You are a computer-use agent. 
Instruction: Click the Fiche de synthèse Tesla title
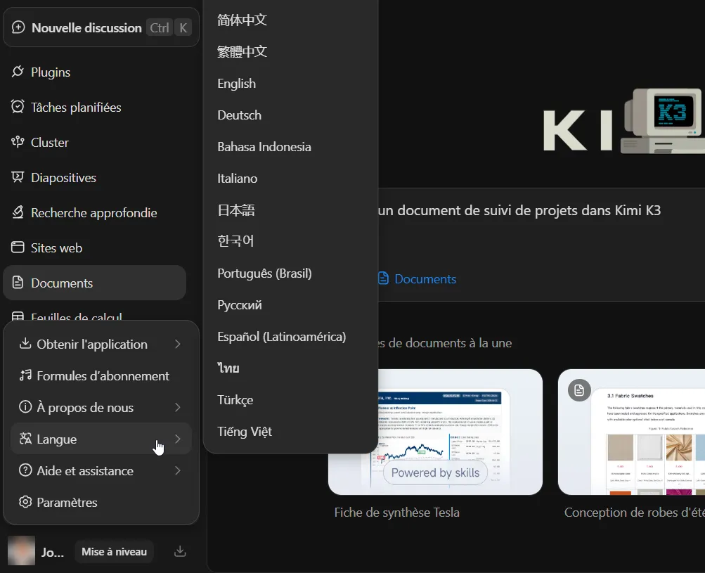coord(397,513)
